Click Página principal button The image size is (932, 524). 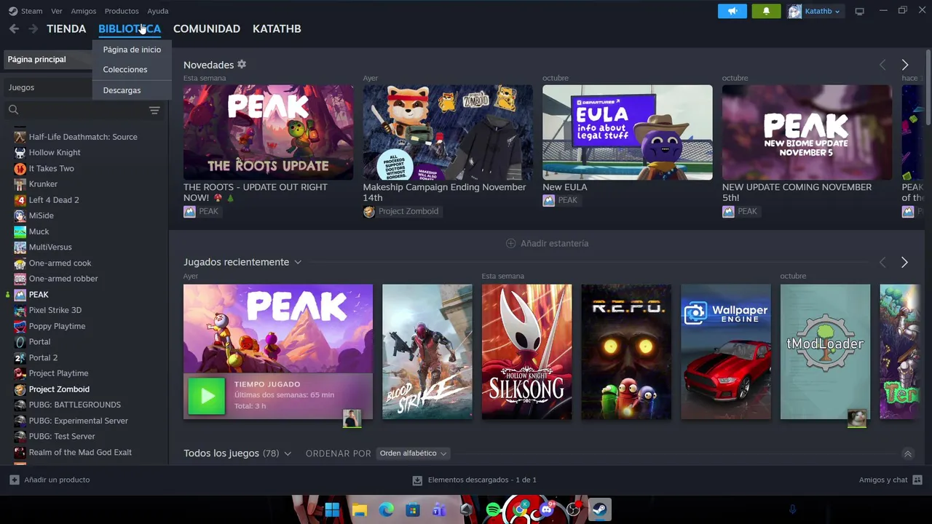point(47,59)
